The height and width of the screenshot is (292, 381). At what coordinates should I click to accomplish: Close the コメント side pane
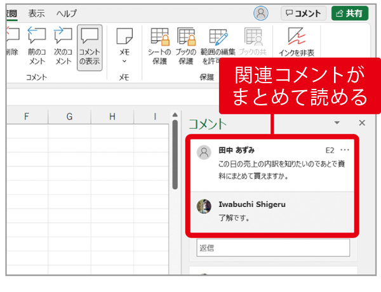pyautogui.click(x=362, y=123)
